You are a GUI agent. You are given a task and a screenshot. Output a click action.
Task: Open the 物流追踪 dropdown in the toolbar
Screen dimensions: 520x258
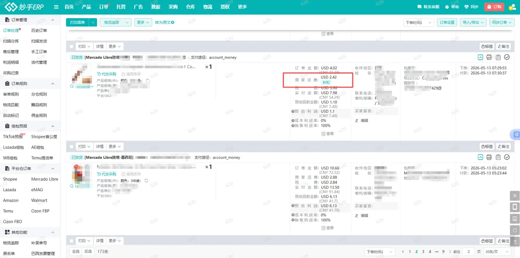[x=115, y=23]
